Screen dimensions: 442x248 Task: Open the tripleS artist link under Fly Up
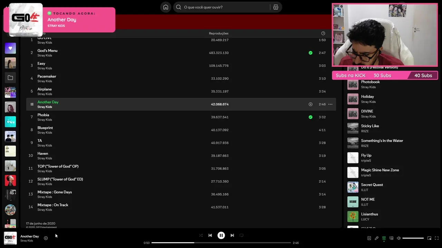[x=366, y=161]
